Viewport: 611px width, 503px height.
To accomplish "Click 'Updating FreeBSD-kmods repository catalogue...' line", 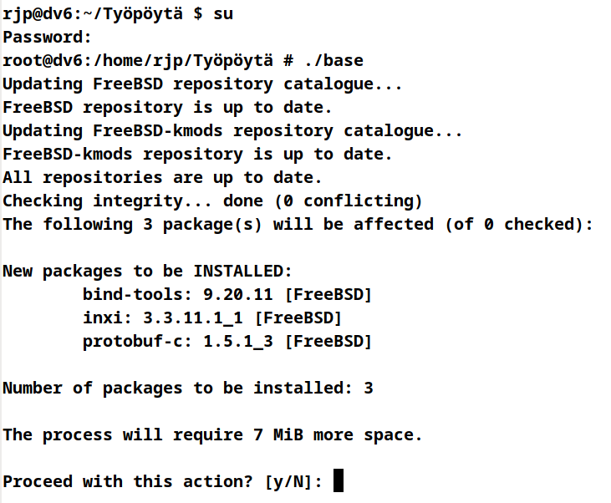I will [232, 131].
